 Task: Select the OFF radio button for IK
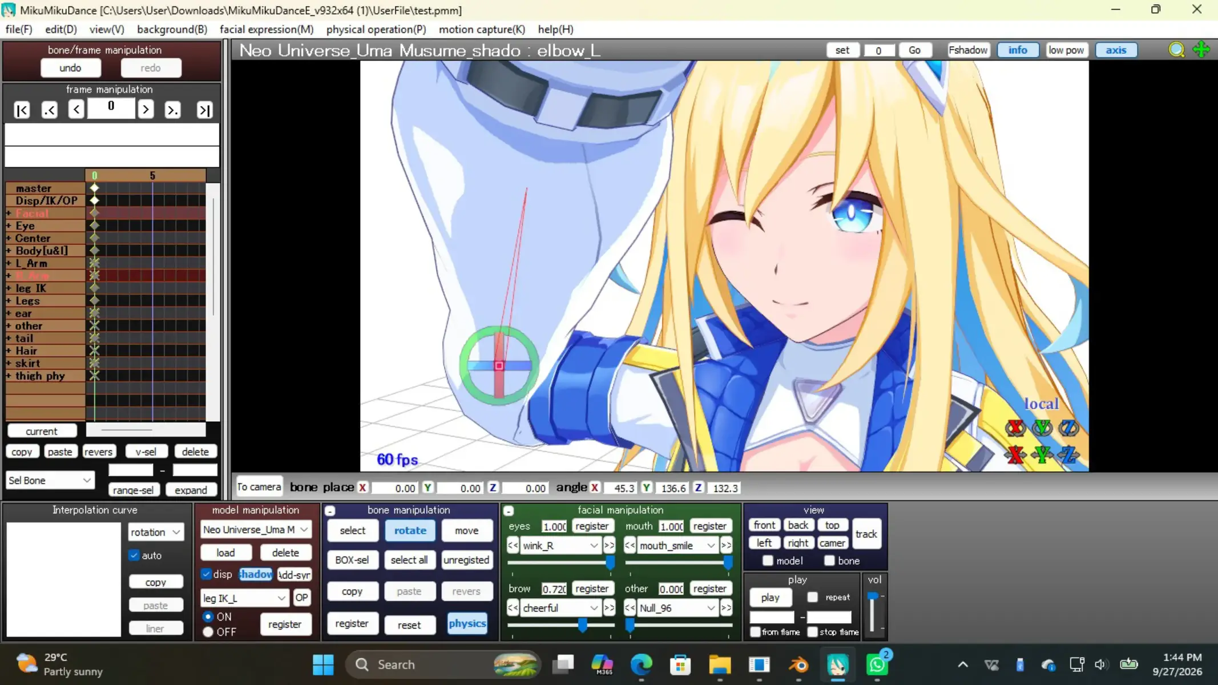(x=208, y=632)
